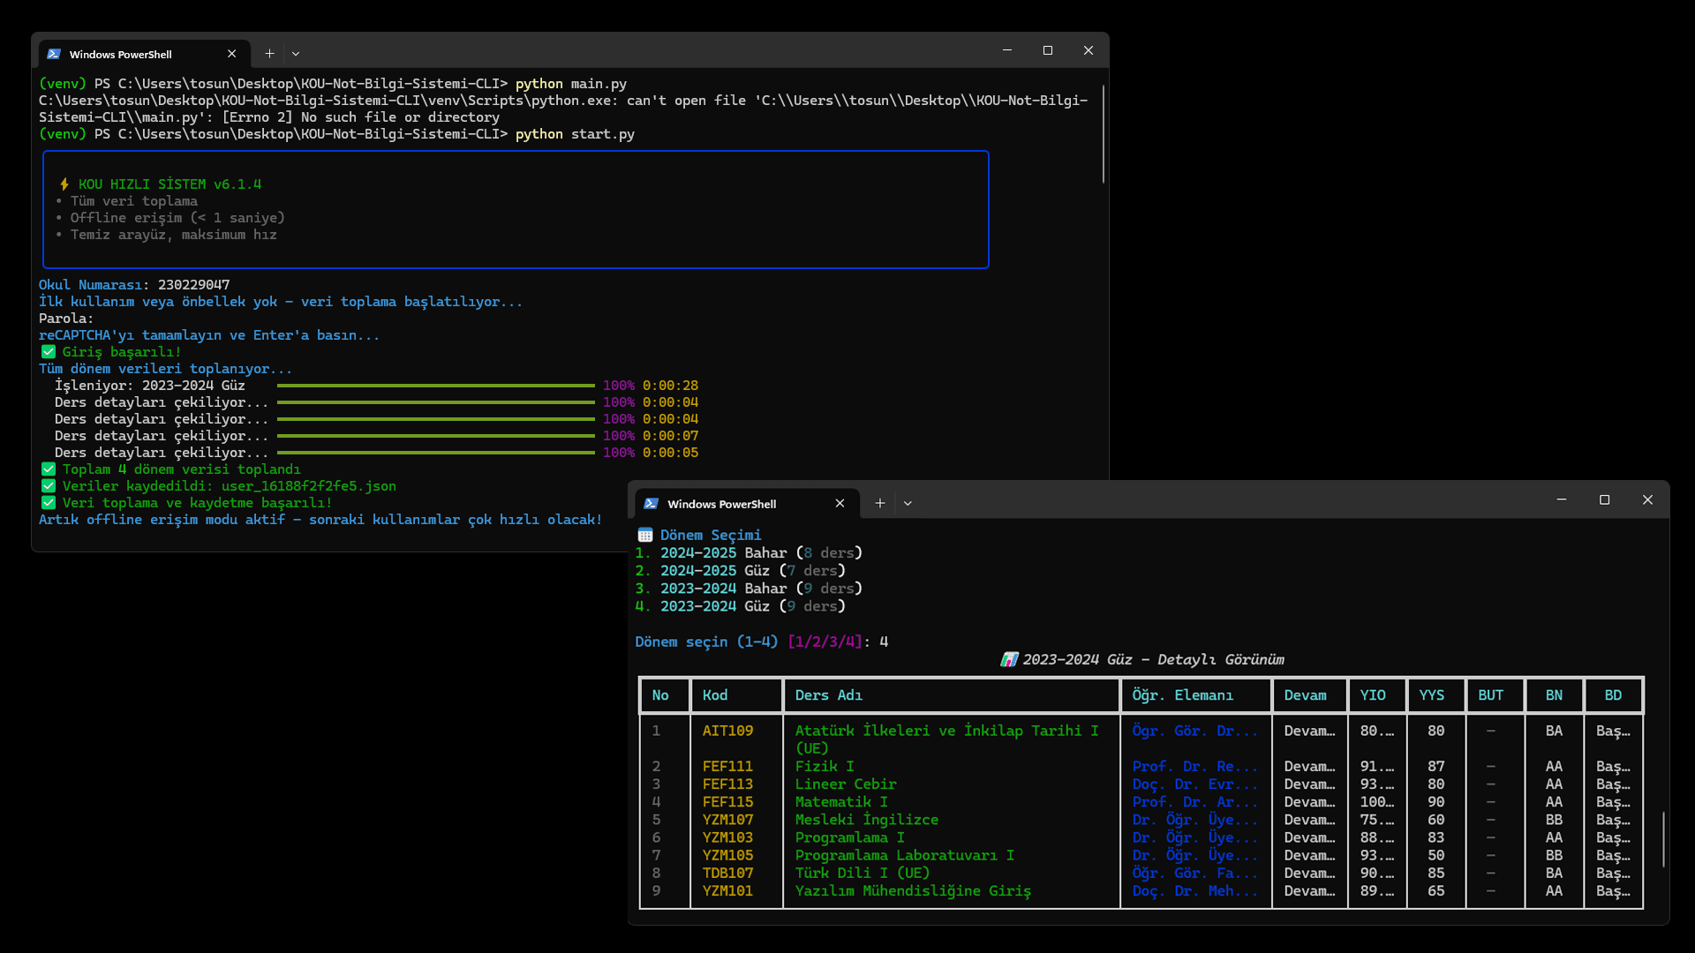1695x953 pixels.
Task: Open a new tab in front PowerShell window
Action: pos(880,503)
